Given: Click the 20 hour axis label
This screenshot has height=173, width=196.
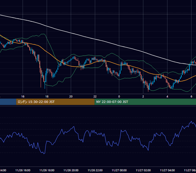Looking at the screenshot, I should [x=71, y=97].
